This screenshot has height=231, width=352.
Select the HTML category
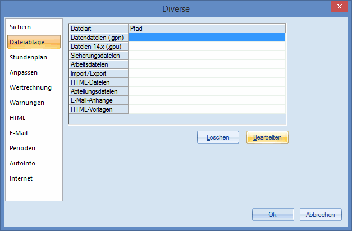[x=17, y=118]
